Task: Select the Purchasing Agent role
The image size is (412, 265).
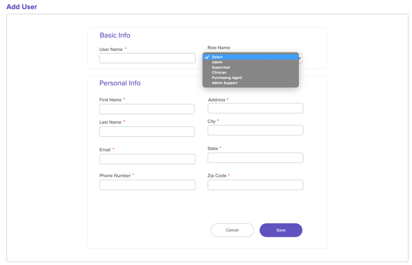Action: click(227, 78)
